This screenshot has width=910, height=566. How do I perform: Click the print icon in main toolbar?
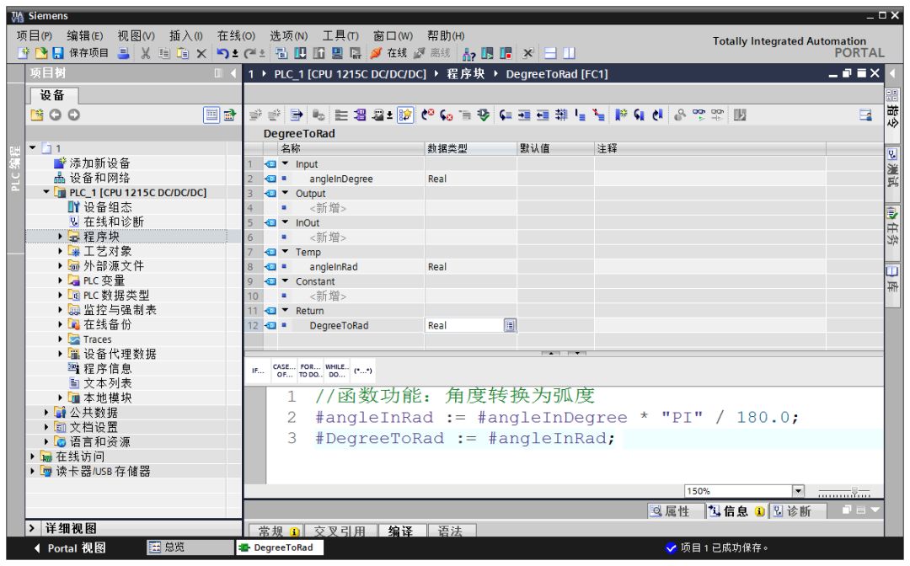point(124,53)
